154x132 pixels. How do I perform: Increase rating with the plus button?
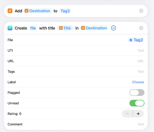coord(138,114)
